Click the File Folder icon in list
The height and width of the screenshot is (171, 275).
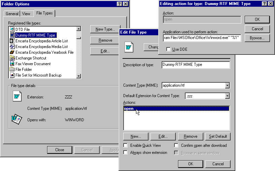12,70
